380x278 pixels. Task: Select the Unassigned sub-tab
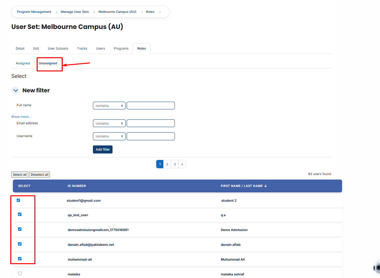coord(48,63)
